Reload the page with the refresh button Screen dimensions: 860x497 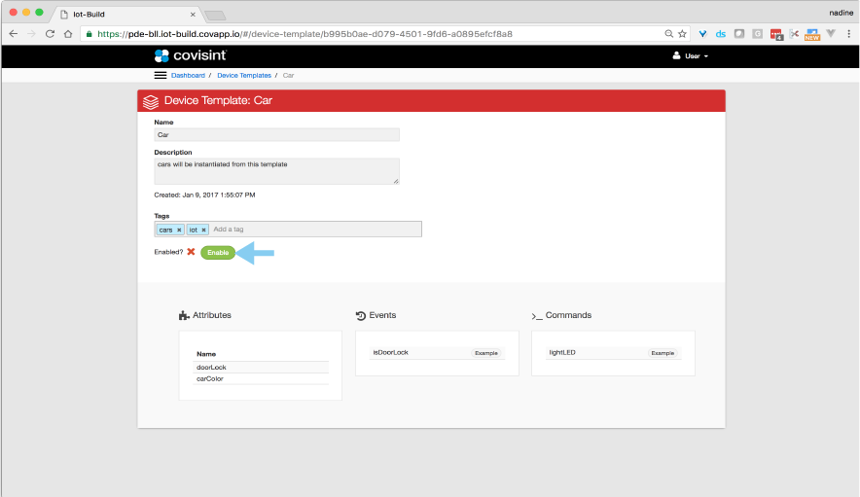coord(50,33)
